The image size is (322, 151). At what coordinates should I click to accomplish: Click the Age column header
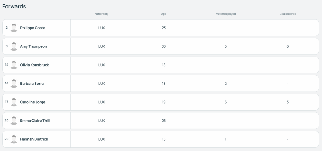tap(164, 14)
